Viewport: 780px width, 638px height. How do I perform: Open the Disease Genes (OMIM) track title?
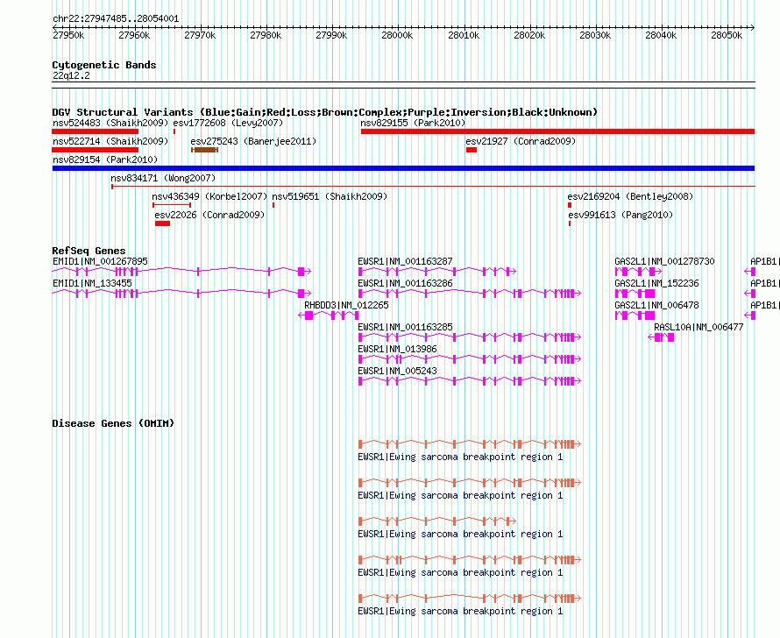[113, 423]
